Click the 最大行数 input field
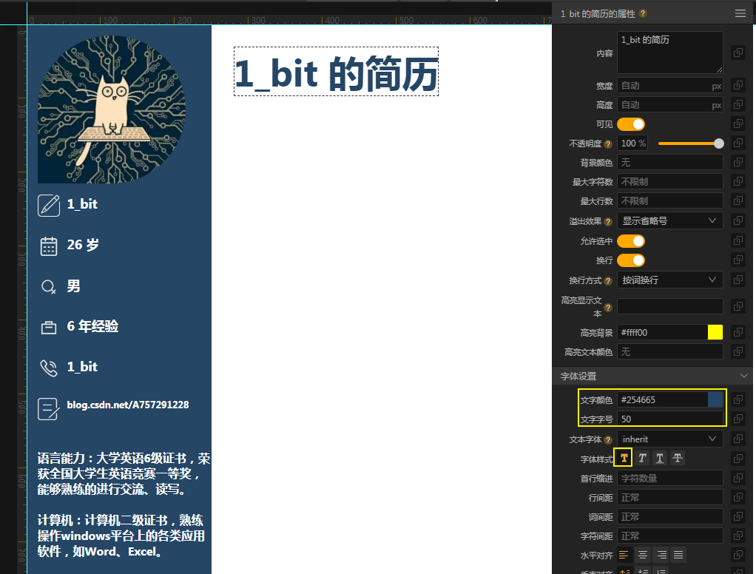Image resolution: width=756 pixels, height=574 pixels. (x=669, y=201)
